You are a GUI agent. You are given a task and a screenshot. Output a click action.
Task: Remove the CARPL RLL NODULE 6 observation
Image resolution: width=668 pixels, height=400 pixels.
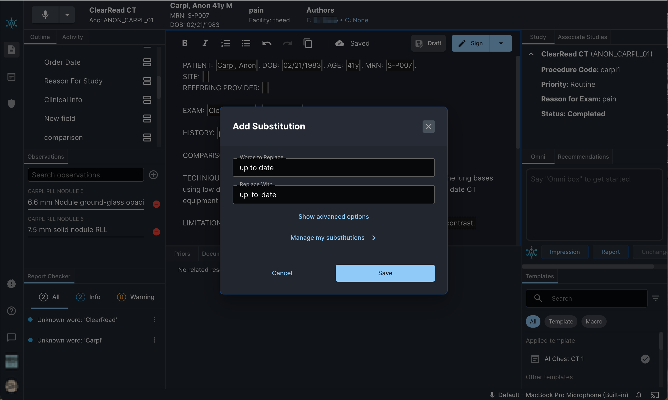coord(156,232)
